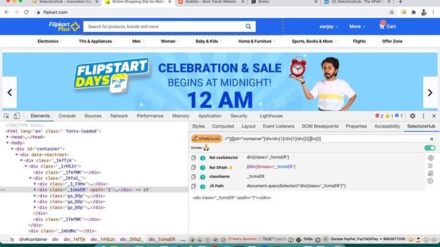This screenshot has width=440, height=247.
Task: Clear the XPath selector input
Action: (431, 139)
